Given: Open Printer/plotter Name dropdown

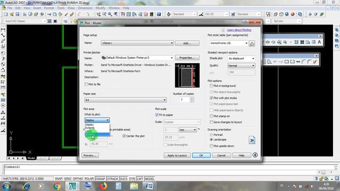Looking at the screenshot, I should (x=137, y=58).
